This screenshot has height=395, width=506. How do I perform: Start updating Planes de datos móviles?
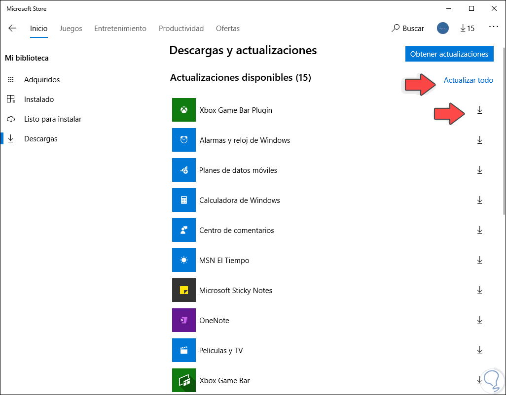click(x=479, y=170)
